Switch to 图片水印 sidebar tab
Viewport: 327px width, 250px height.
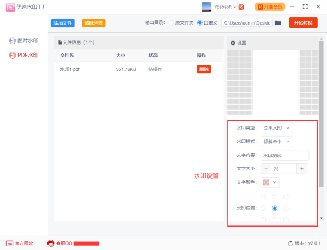coord(25,41)
